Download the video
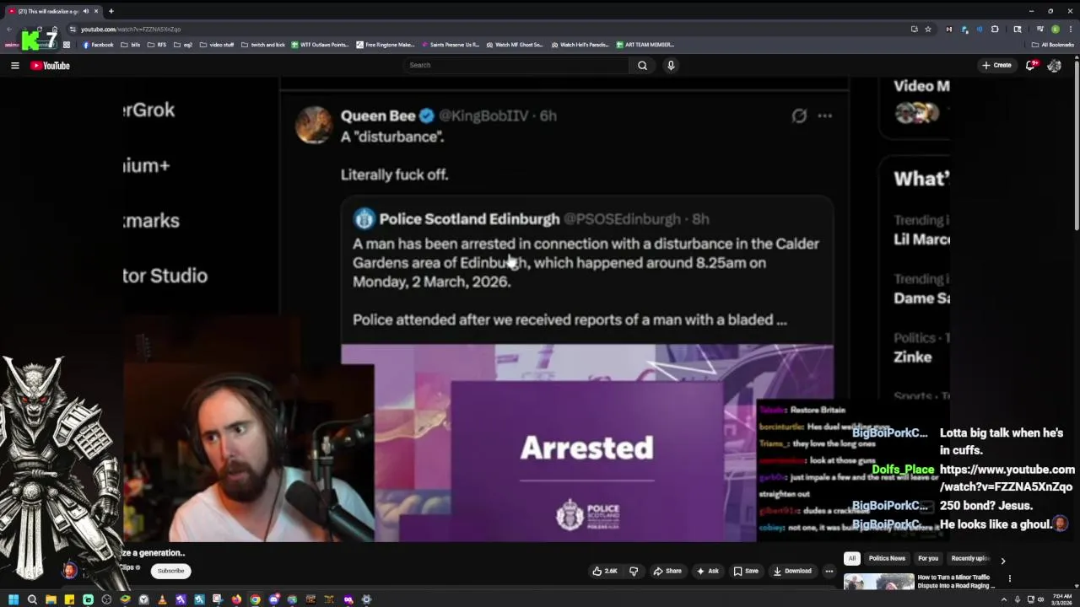 [x=792, y=571]
